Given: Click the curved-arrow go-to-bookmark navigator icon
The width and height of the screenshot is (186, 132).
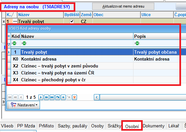Looking at the screenshot, I should (58, 97).
